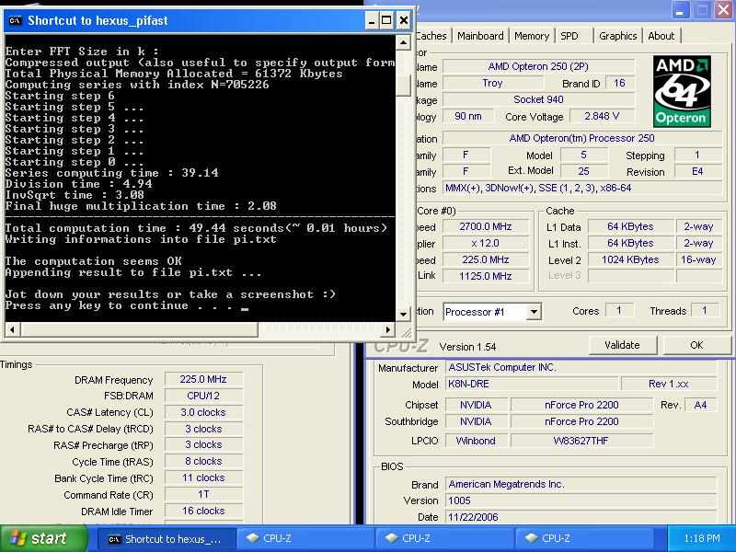The width and height of the screenshot is (736, 552).
Task: Minimize the hexus_pifast console window
Action: 372,20
